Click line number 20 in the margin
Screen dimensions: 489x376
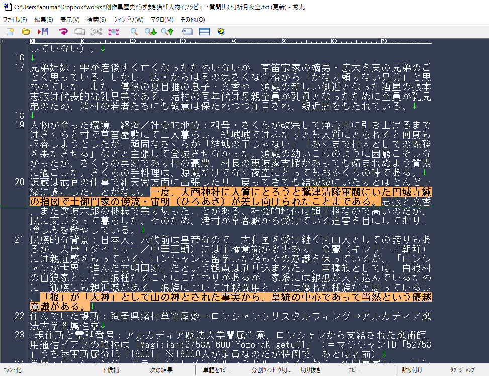[x=20, y=182]
